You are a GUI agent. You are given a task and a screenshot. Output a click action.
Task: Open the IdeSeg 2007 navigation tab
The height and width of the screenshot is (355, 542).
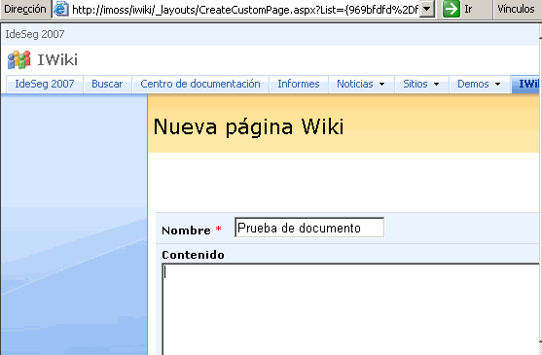click(x=45, y=84)
